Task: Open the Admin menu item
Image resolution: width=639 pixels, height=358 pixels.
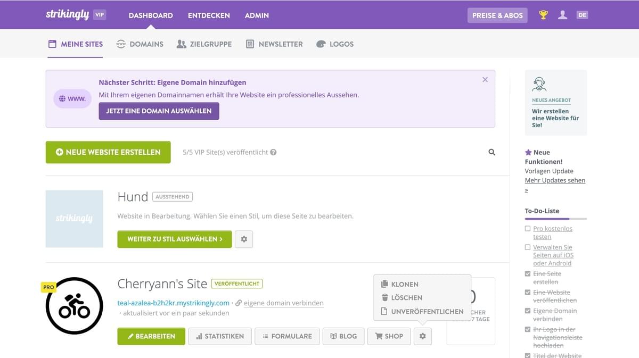Action: pos(257,15)
